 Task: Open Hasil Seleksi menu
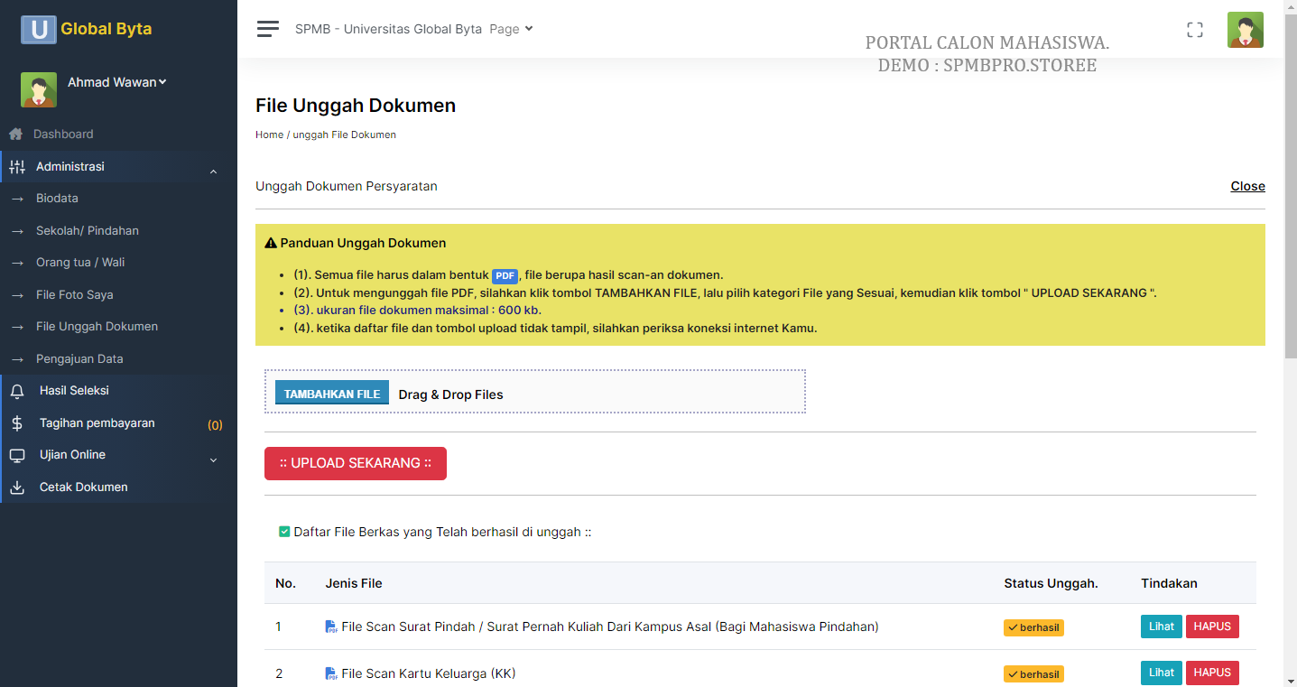point(74,391)
